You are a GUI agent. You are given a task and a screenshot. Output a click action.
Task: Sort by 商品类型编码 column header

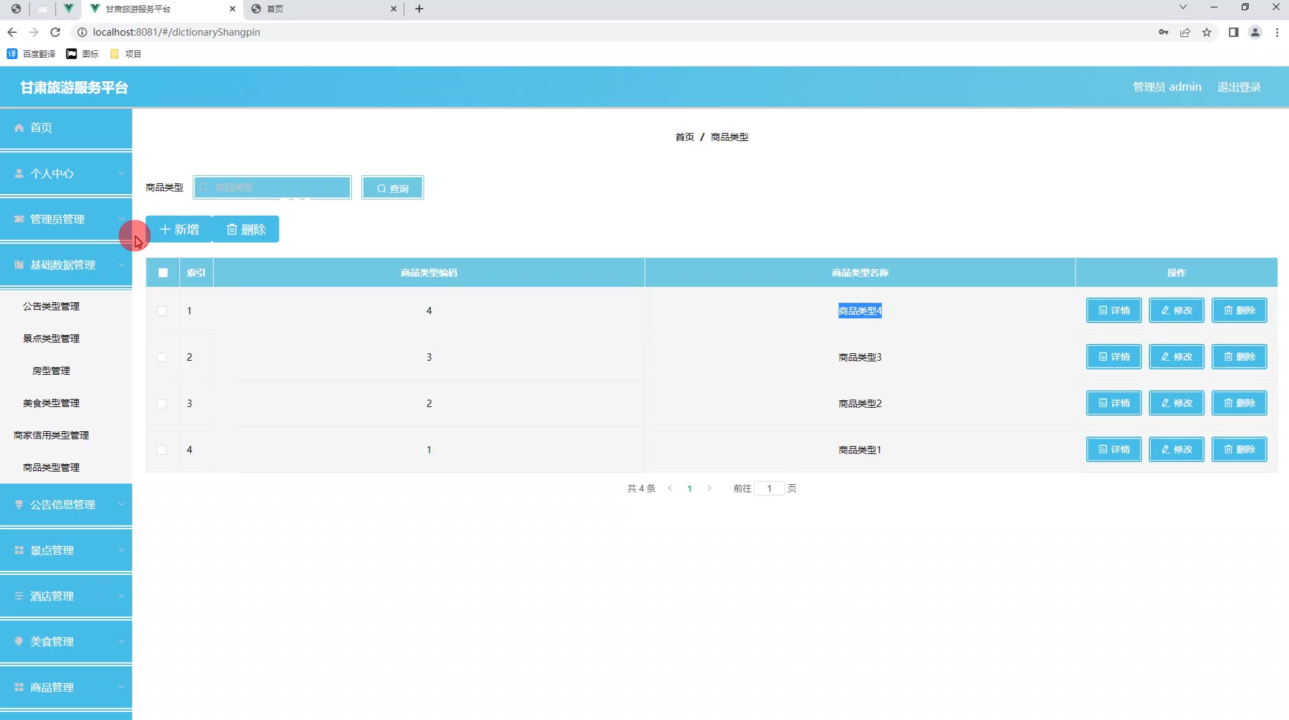[429, 273]
